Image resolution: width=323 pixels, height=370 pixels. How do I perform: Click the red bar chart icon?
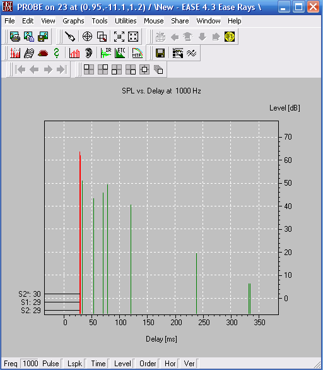[74, 53]
